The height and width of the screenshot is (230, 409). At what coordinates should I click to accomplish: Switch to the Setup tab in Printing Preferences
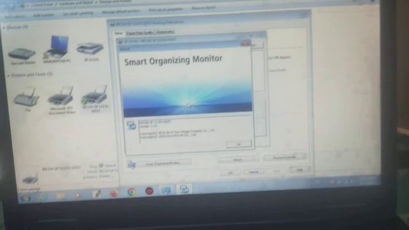118,33
